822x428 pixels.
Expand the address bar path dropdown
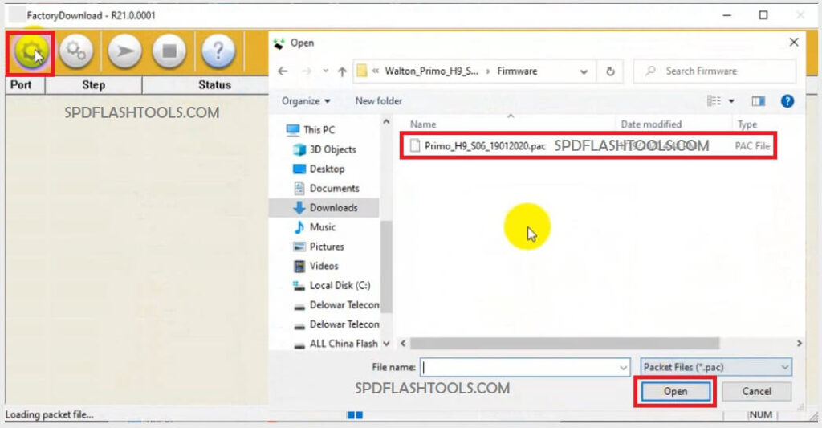click(x=584, y=71)
